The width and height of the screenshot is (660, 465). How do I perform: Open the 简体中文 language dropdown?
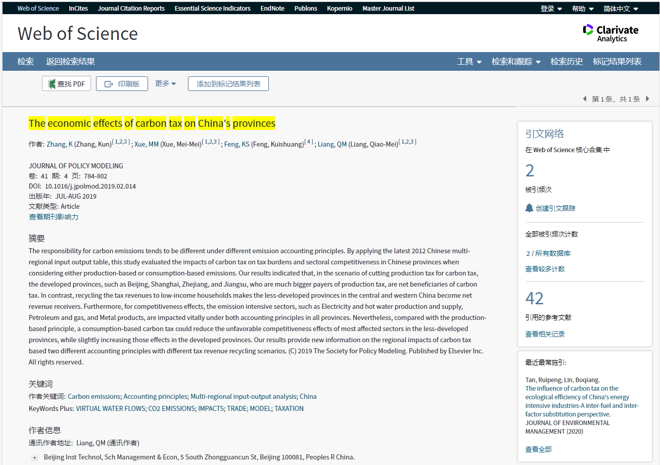pyautogui.click(x=621, y=9)
